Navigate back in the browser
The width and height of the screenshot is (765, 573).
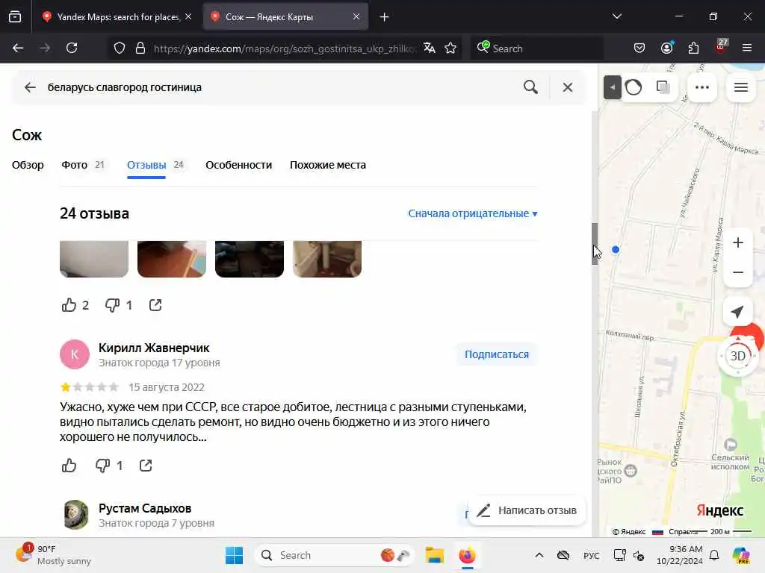pos(18,48)
